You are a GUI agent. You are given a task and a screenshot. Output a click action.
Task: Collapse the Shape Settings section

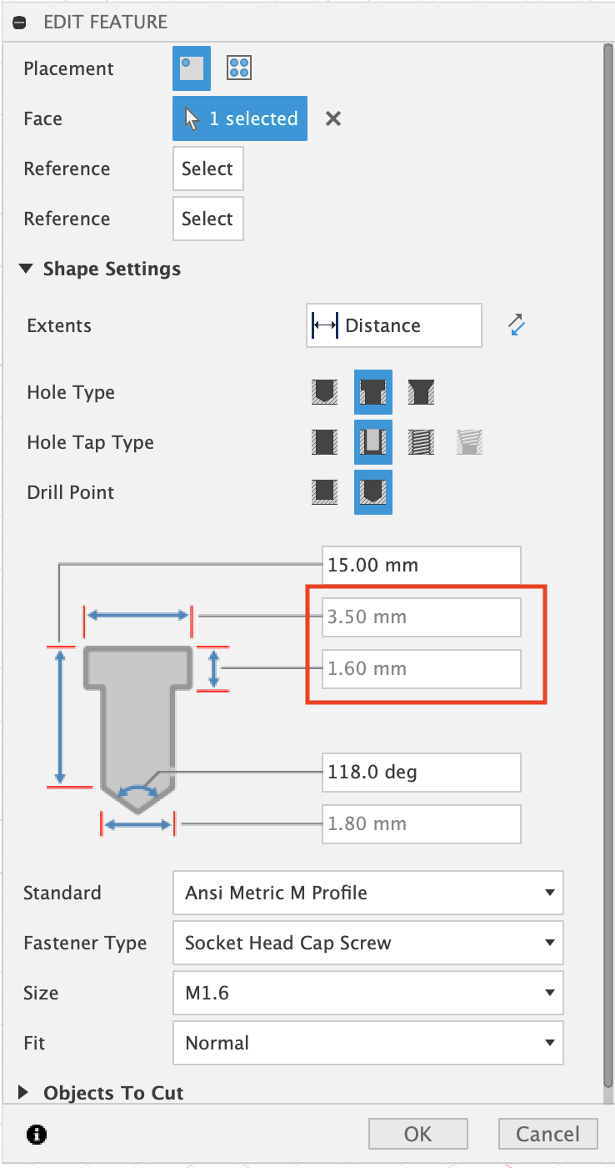(26, 269)
